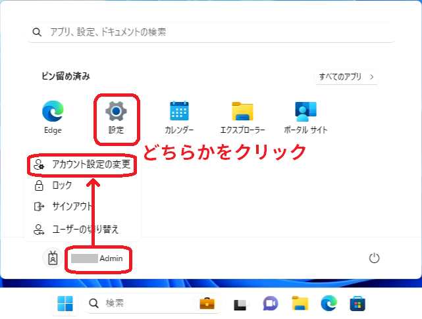Screen dimensions: 422x319
Task: Open the ポータル サイト app
Action: click(x=305, y=118)
